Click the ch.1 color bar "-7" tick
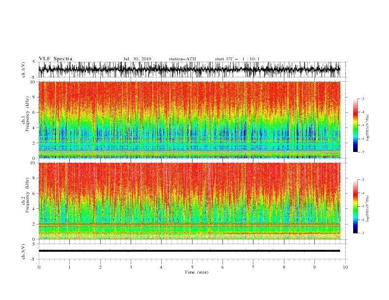 362,152
